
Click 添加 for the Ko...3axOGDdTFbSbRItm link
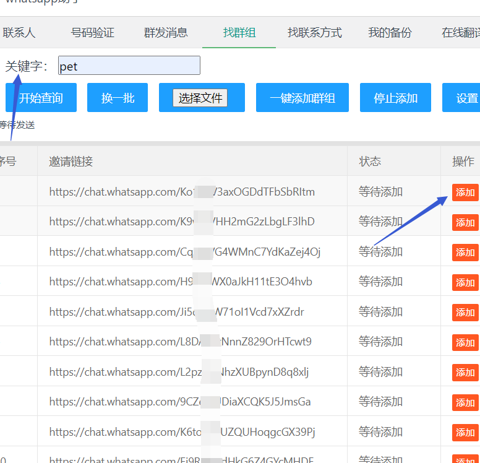465,193
